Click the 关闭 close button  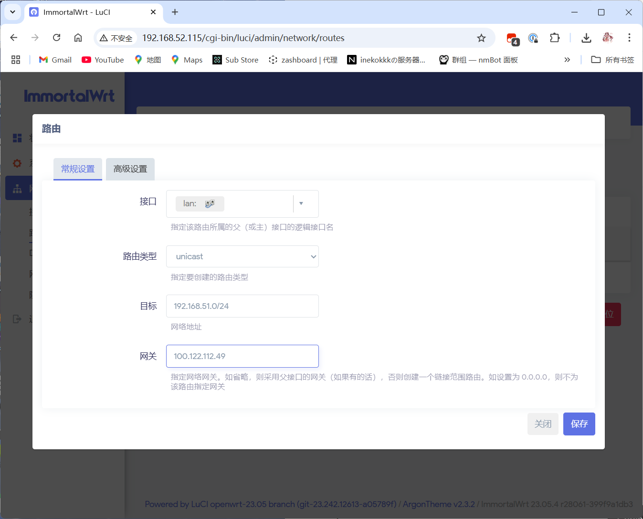[x=543, y=424]
